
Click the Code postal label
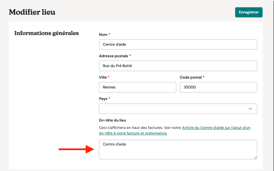click(x=191, y=77)
